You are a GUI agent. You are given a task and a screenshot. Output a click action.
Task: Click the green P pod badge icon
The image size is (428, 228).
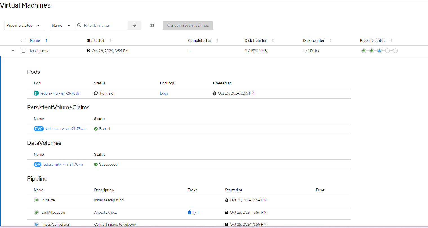click(36, 93)
